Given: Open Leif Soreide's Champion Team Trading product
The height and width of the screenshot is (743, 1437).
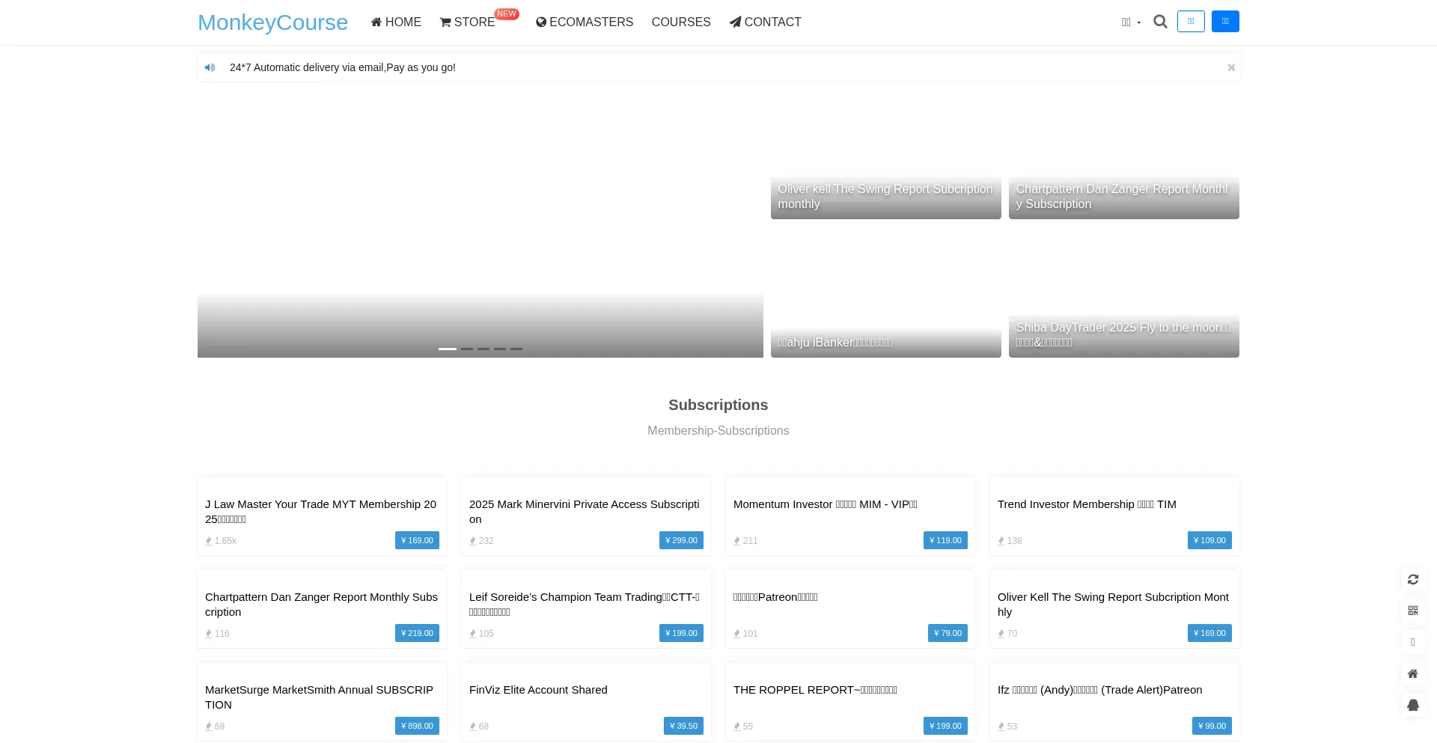Looking at the screenshot, I should [x=585, y=605].
